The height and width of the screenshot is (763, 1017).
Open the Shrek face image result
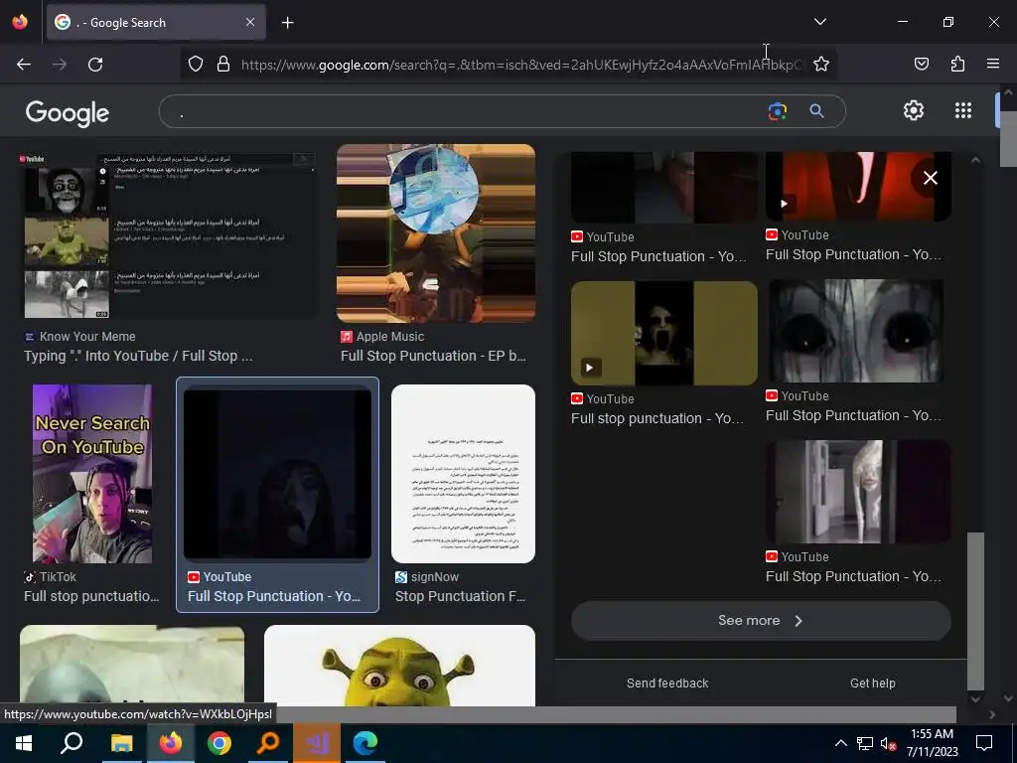click(x=399, y=666)
